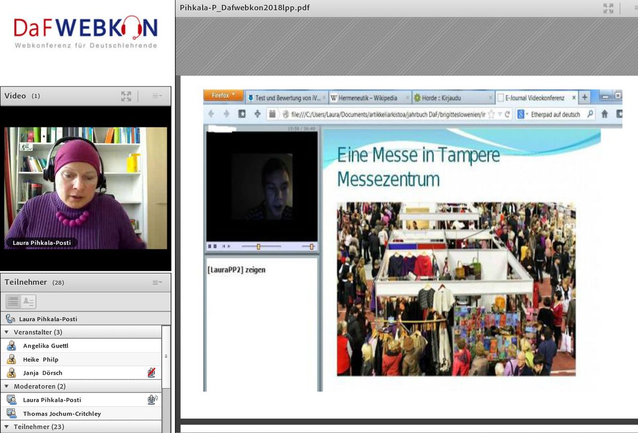
Task: Collapse the Teilnehmer (23) group
Action: 7,427
